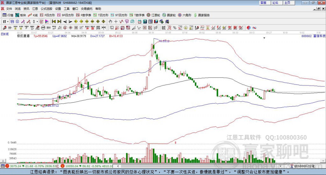The image size is (326, 175).
Task: Select the pencil drawing tool icon
Action: point(4,28)
